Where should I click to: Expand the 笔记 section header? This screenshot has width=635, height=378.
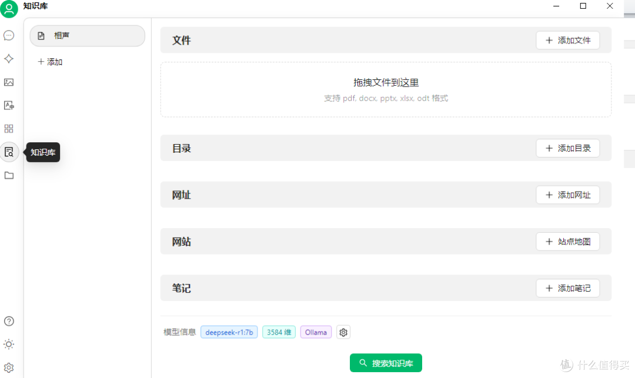[x=386, y=288]
